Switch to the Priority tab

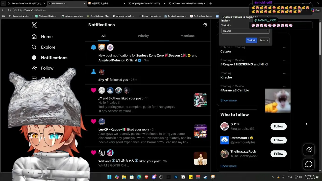click(143, 36)
